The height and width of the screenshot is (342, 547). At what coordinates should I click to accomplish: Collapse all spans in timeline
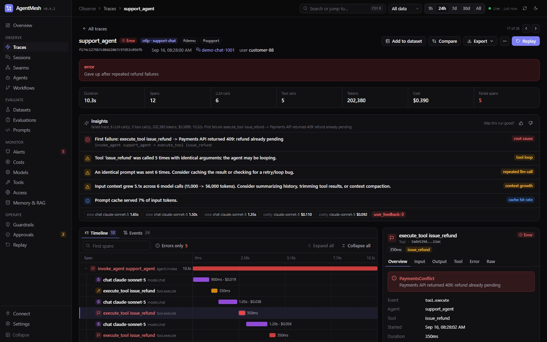tap(356, 246)
